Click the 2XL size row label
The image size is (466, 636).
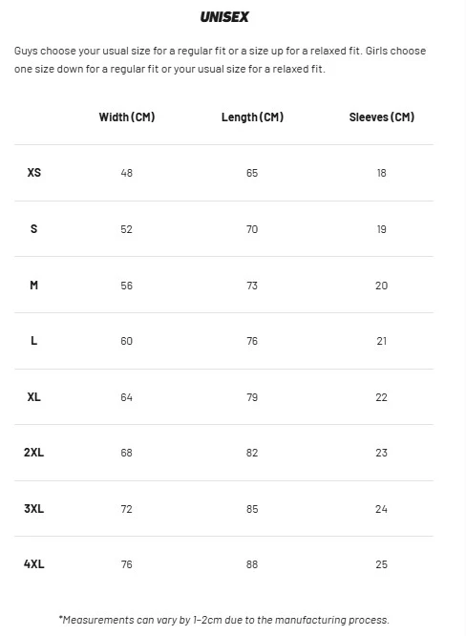pos(34,453)
